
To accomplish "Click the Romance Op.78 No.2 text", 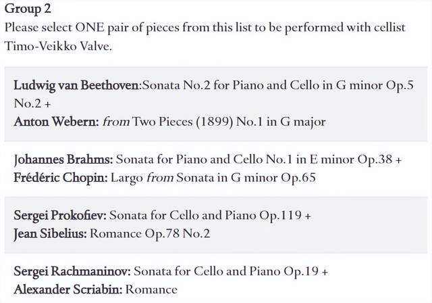I will 150,234.
